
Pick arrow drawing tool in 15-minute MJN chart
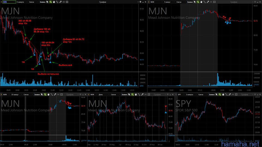[x=55, y=94]
